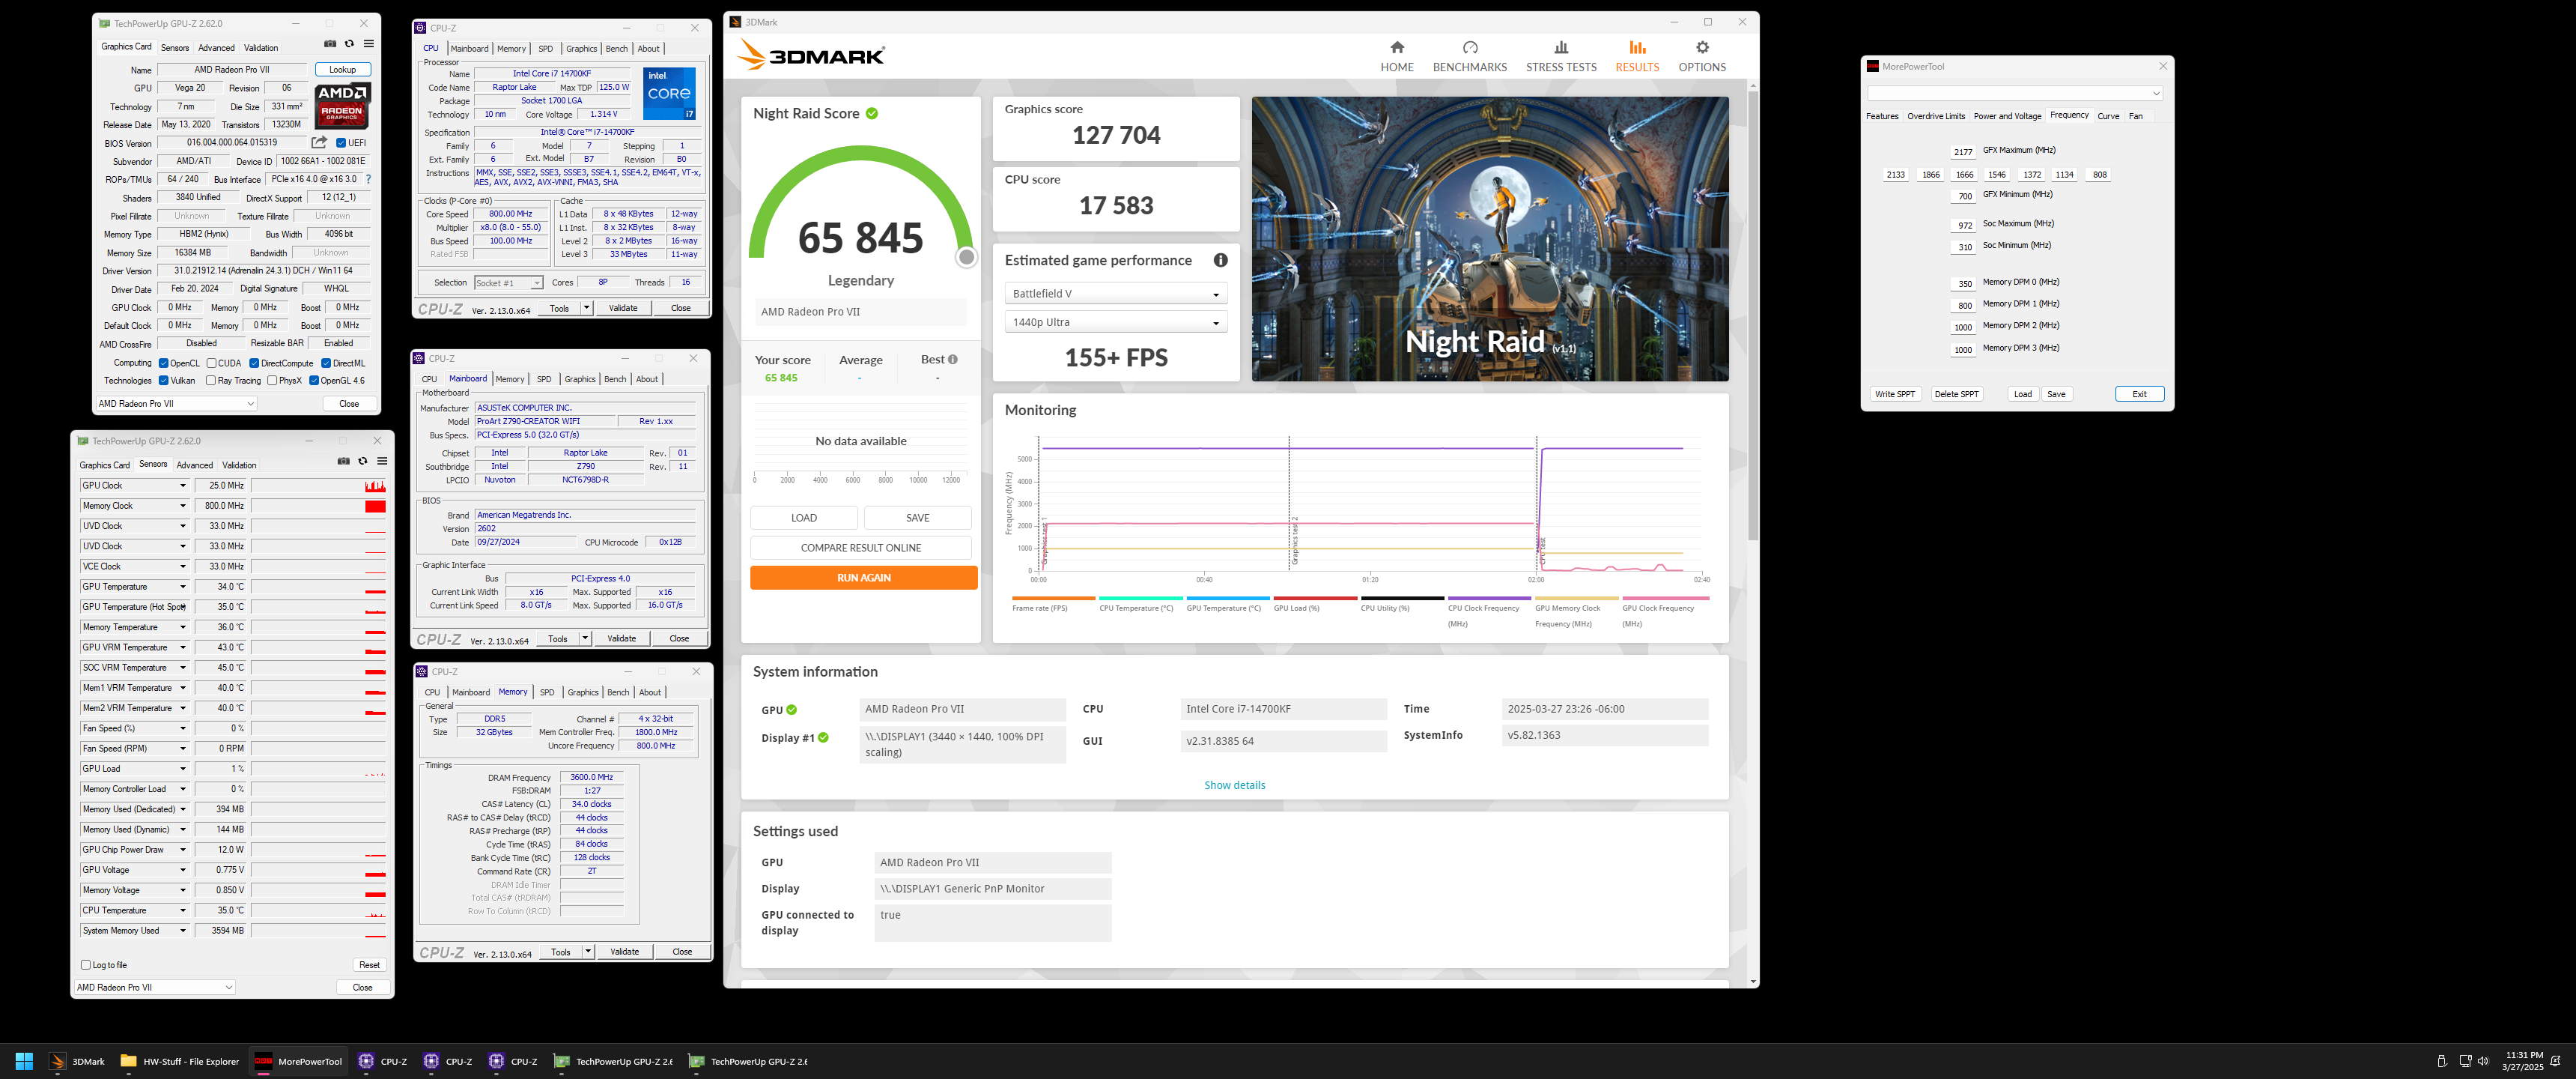Click COMPARE RESULT ONLINE button
This screenshot has width=2576, height=1079.
coord(861,548)
